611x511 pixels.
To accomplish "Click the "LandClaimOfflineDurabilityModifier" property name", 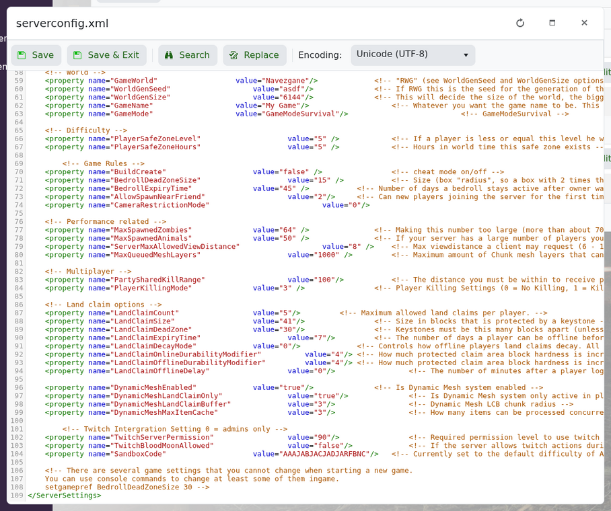I will tap(188, 362).
